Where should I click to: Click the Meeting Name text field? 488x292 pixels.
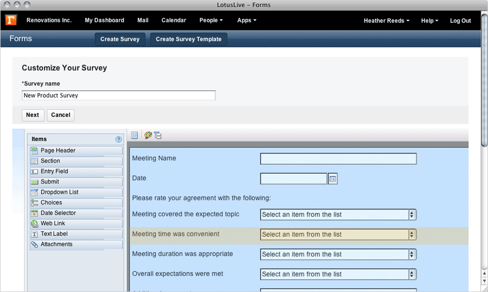(338, 159)
